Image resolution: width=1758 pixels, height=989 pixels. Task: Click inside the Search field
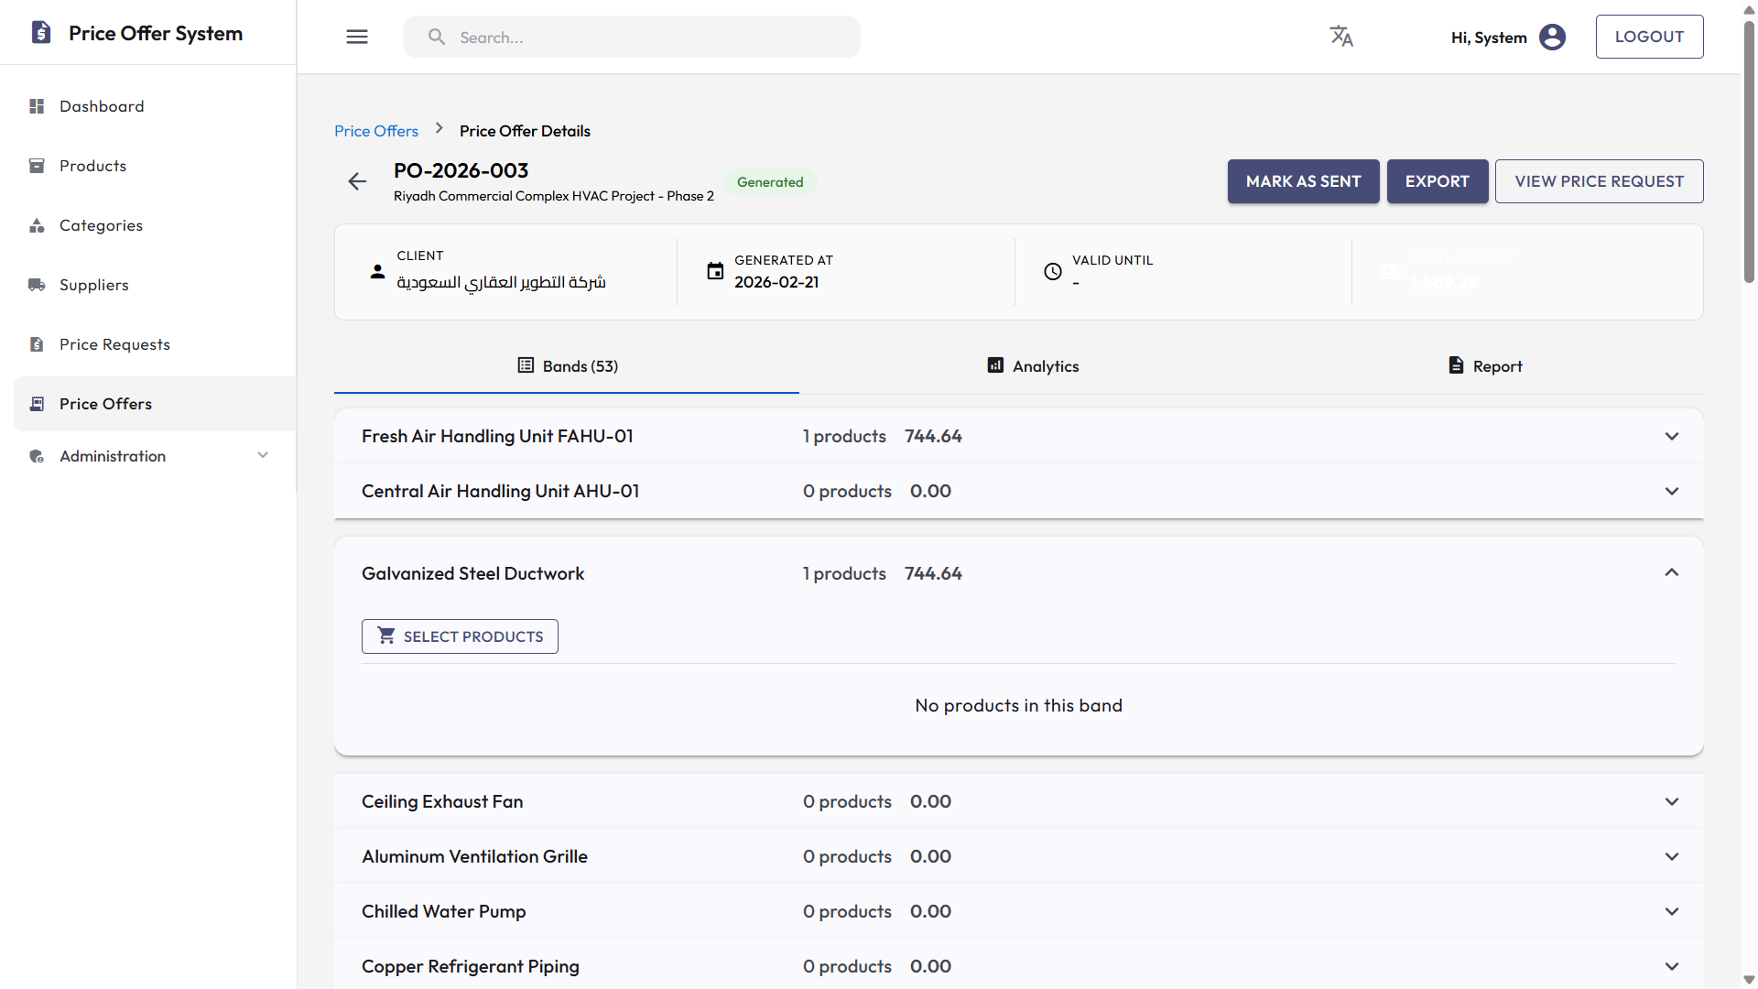(632, 37)
